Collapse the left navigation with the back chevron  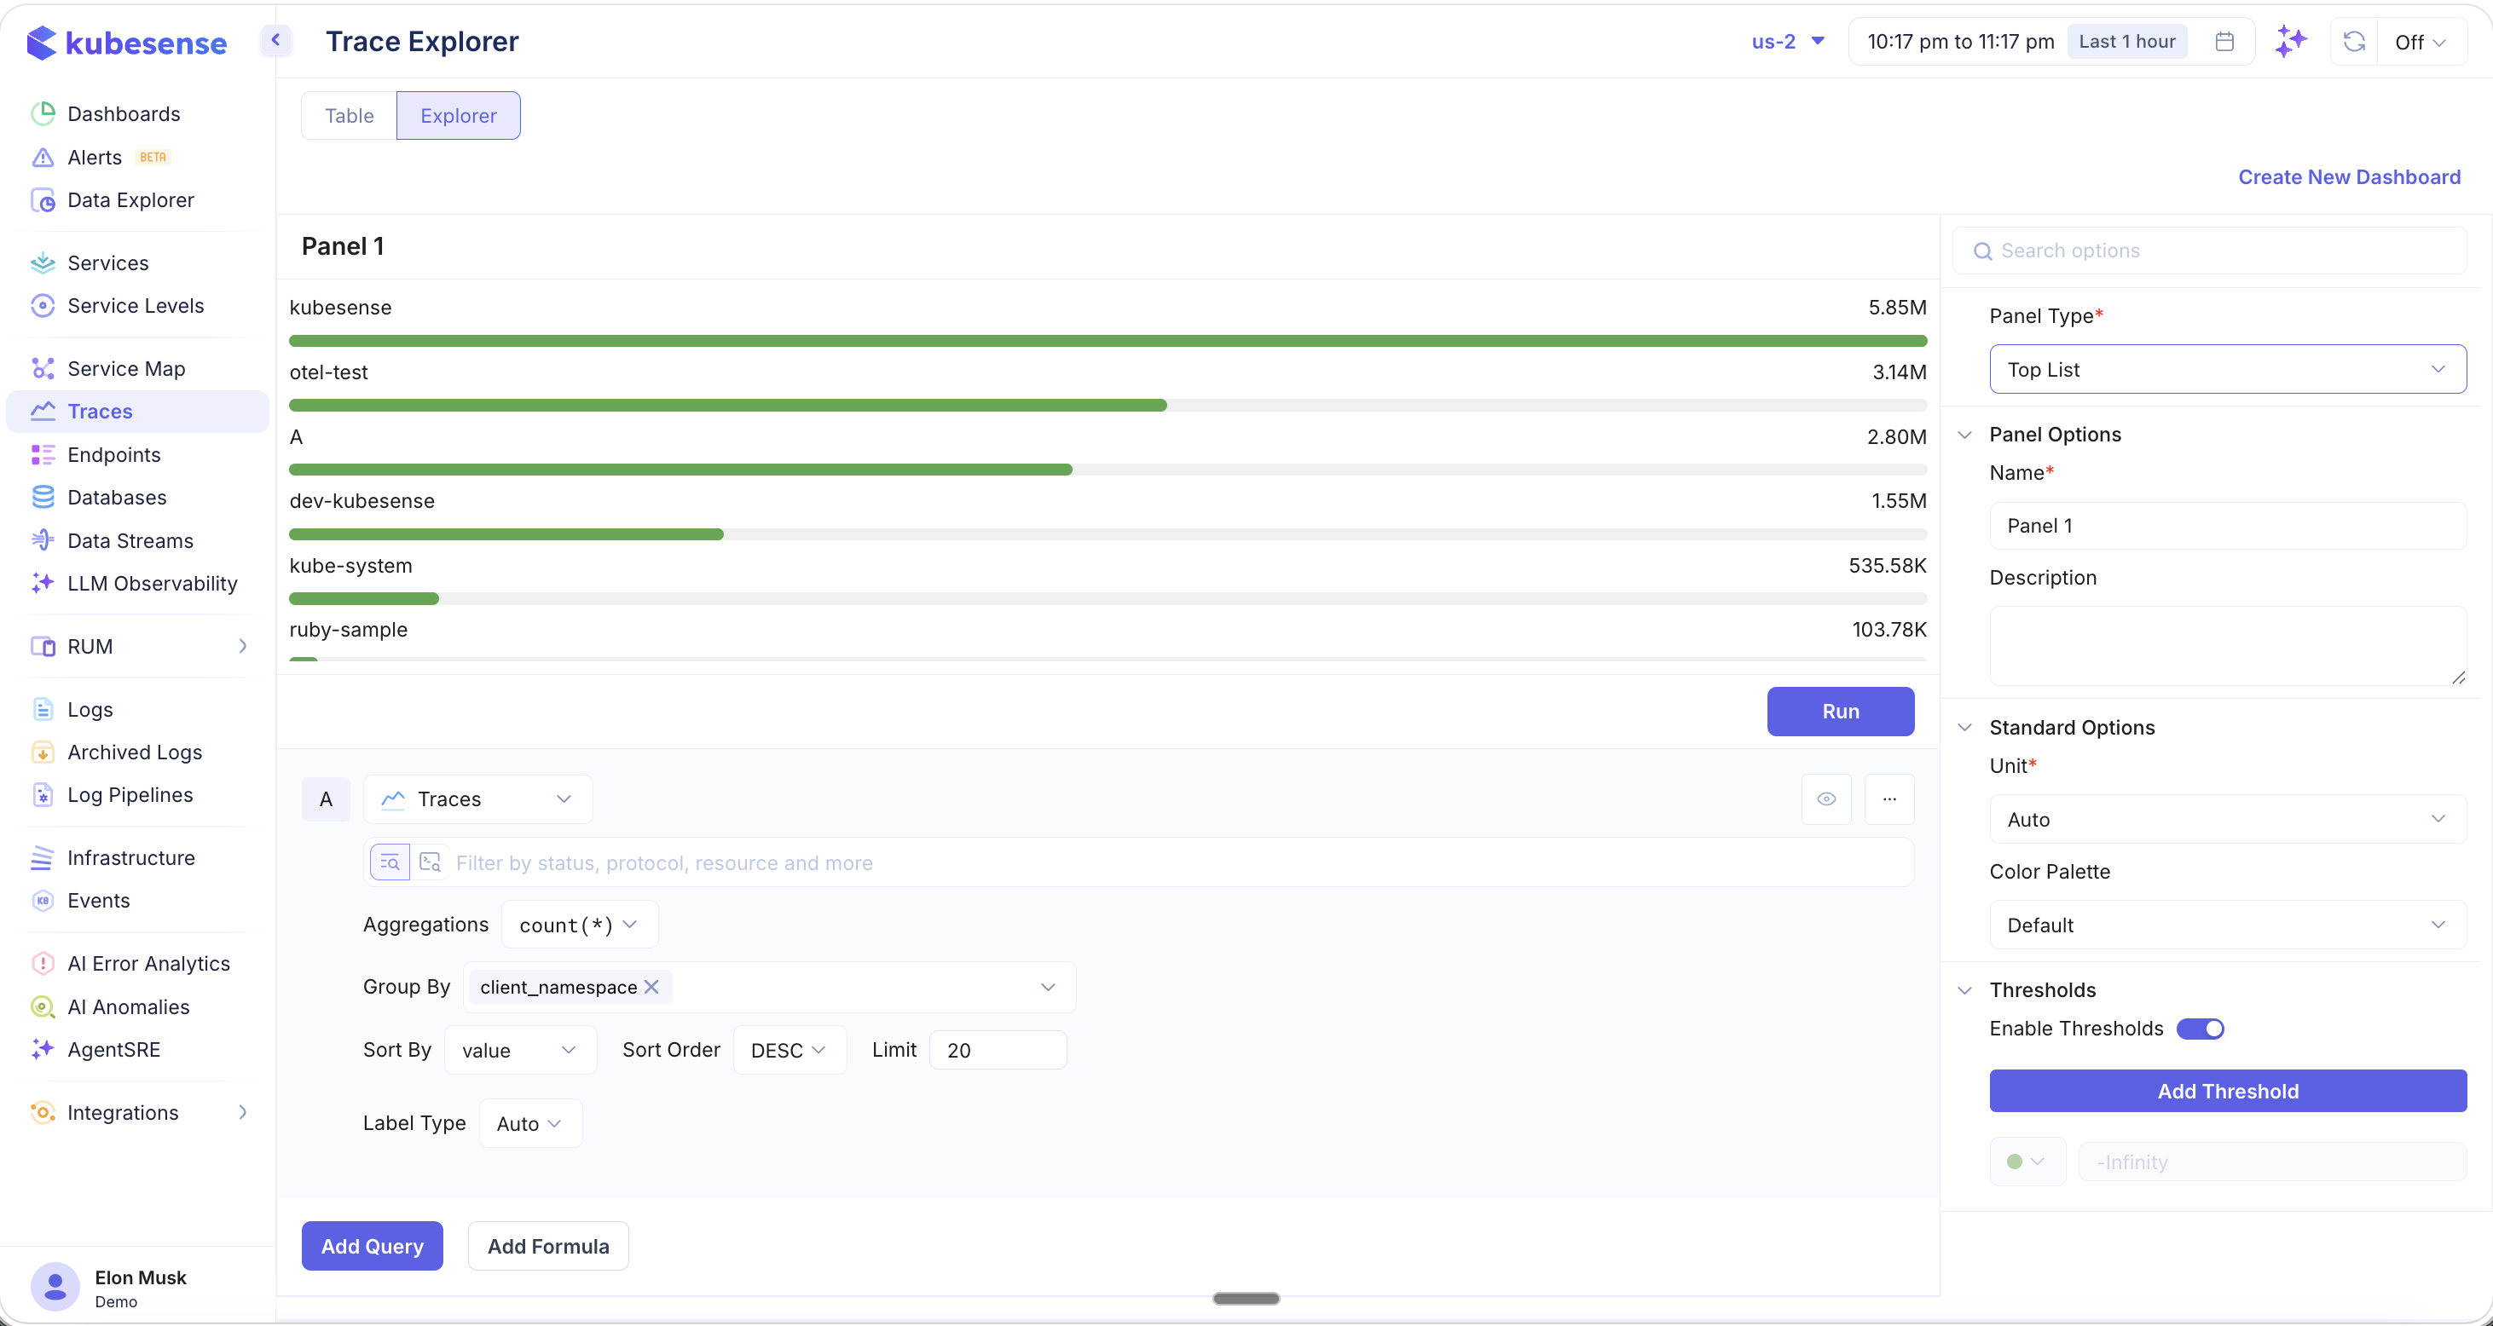coord(276,41)
